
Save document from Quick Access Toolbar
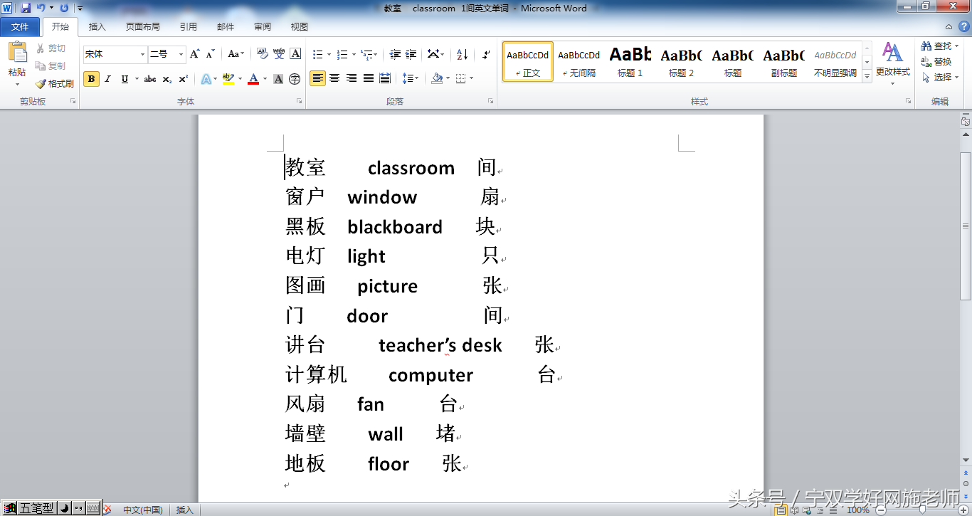tap(25, 8)
